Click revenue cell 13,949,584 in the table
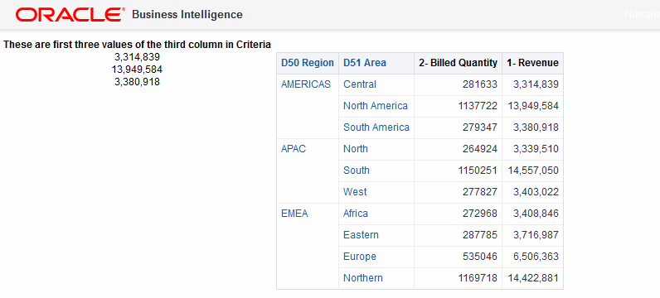 click(x=533, y=106)
